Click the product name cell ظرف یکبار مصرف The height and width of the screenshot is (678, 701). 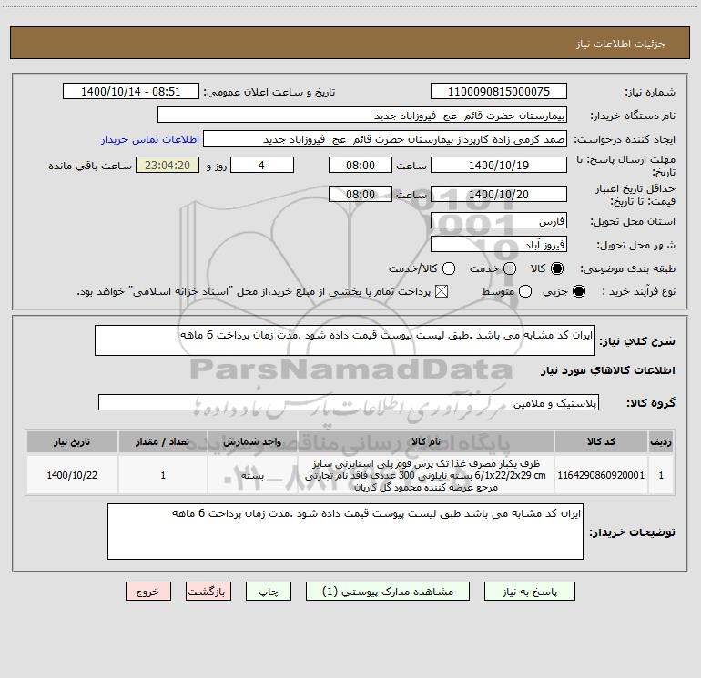tap(426, 475)
